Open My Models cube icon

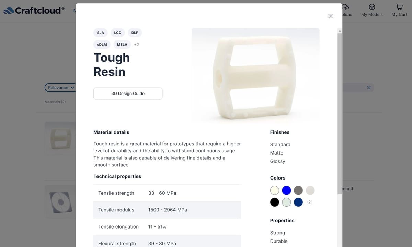372,7
